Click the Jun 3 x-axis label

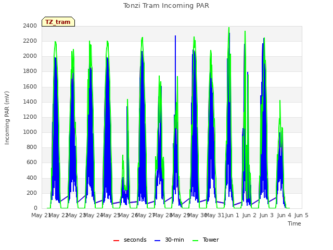pyautogui.click(x=266, y=215)
